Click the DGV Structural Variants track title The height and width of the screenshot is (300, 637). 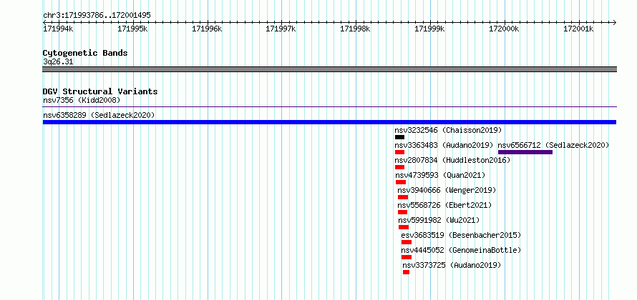point(100,91)
